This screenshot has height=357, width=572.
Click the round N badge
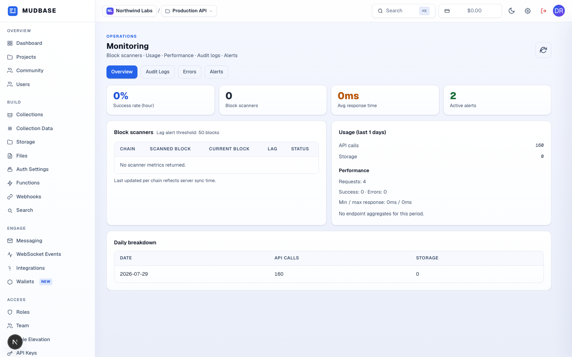pyautogui.click(x=15, y=342)
